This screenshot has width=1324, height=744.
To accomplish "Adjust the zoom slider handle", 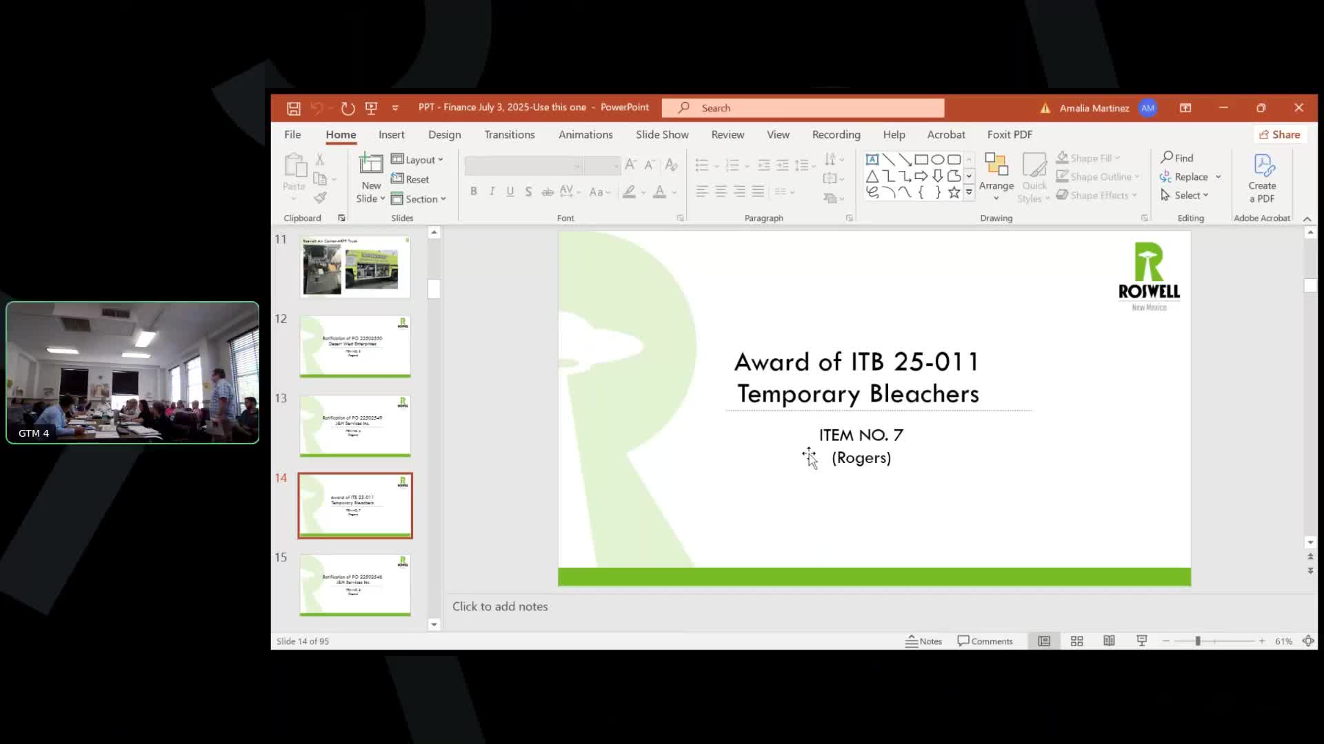I will (1198, 641).
